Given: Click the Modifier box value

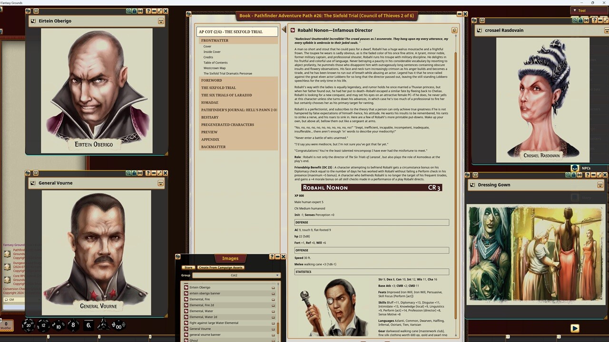Looking at the screenshot, I should click(x=6, y=324).
